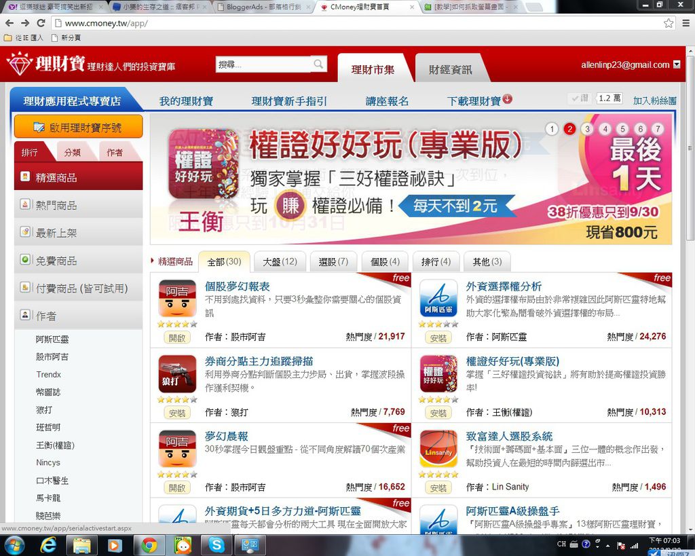Open Skype from taskbar
The width and height of the screenshot is (695, 556).
[217, 545]
